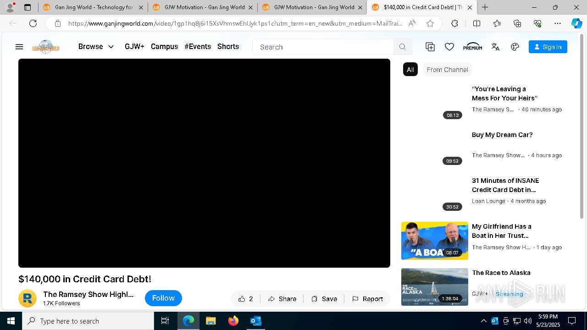Open browser essentials icon

coord(537,23)
